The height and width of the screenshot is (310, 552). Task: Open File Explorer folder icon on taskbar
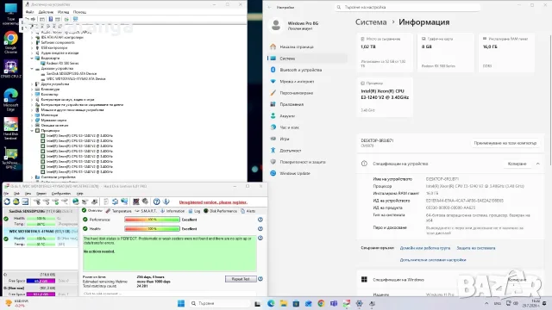point(284,303)
